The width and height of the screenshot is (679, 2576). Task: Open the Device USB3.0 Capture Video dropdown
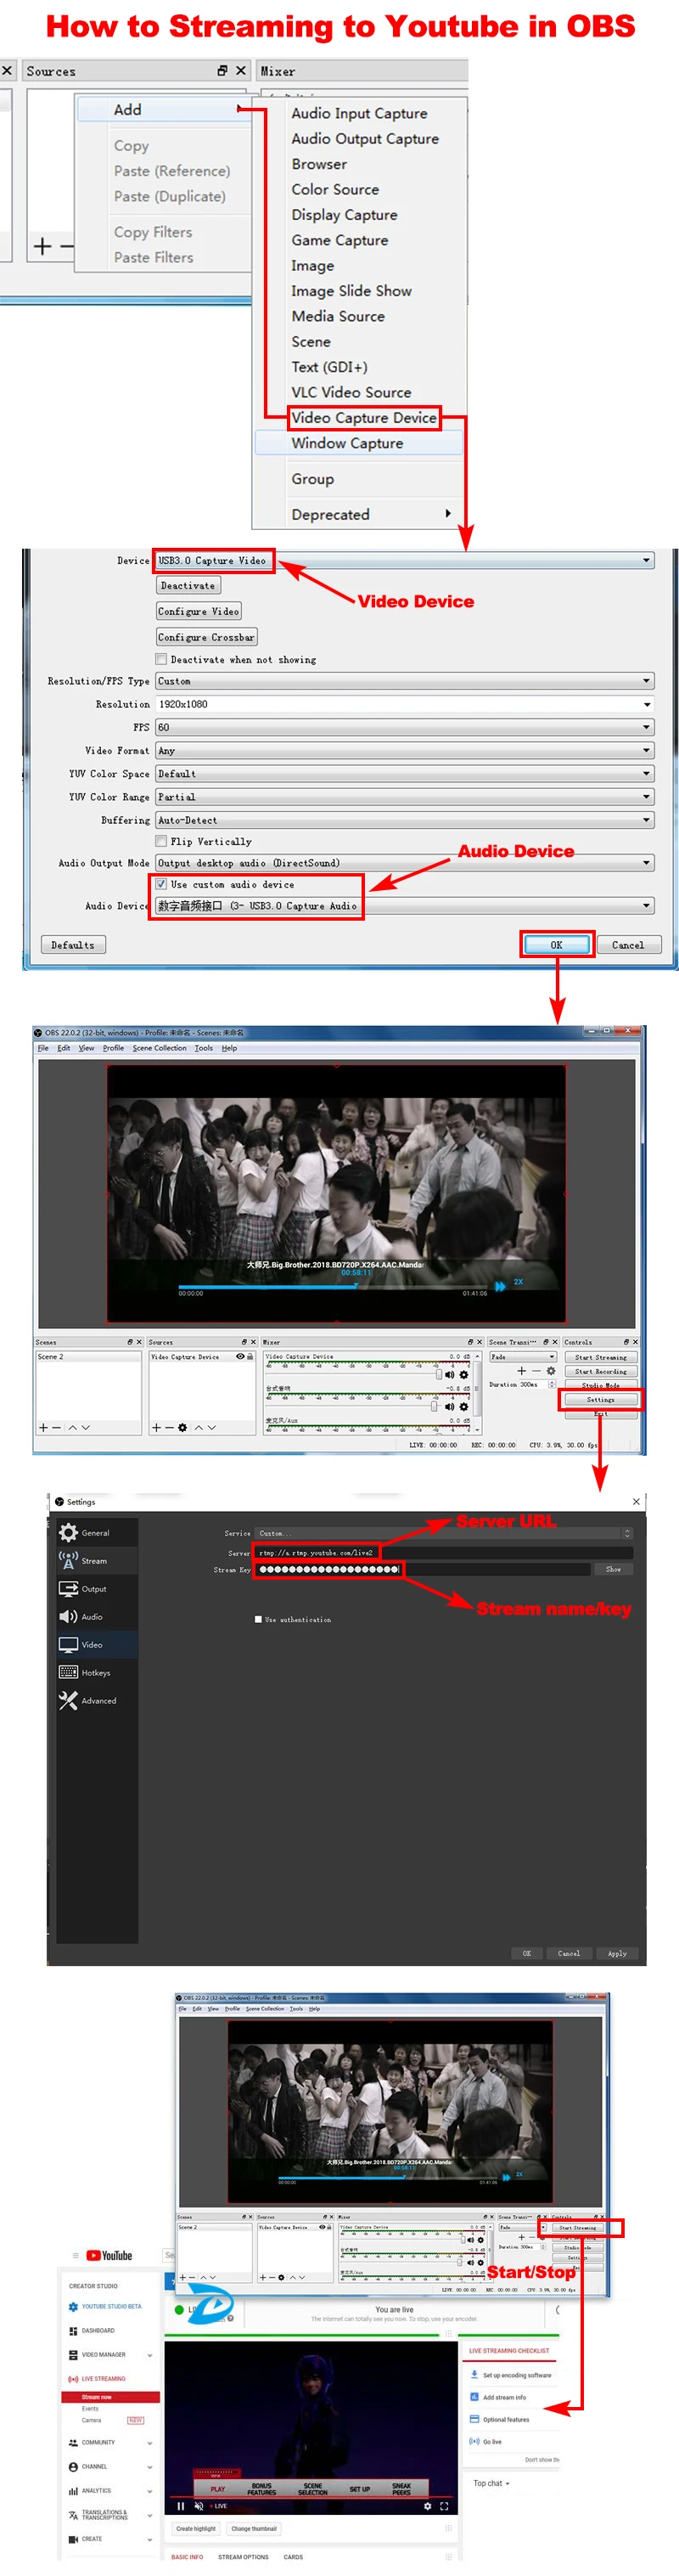pos(404,560)
